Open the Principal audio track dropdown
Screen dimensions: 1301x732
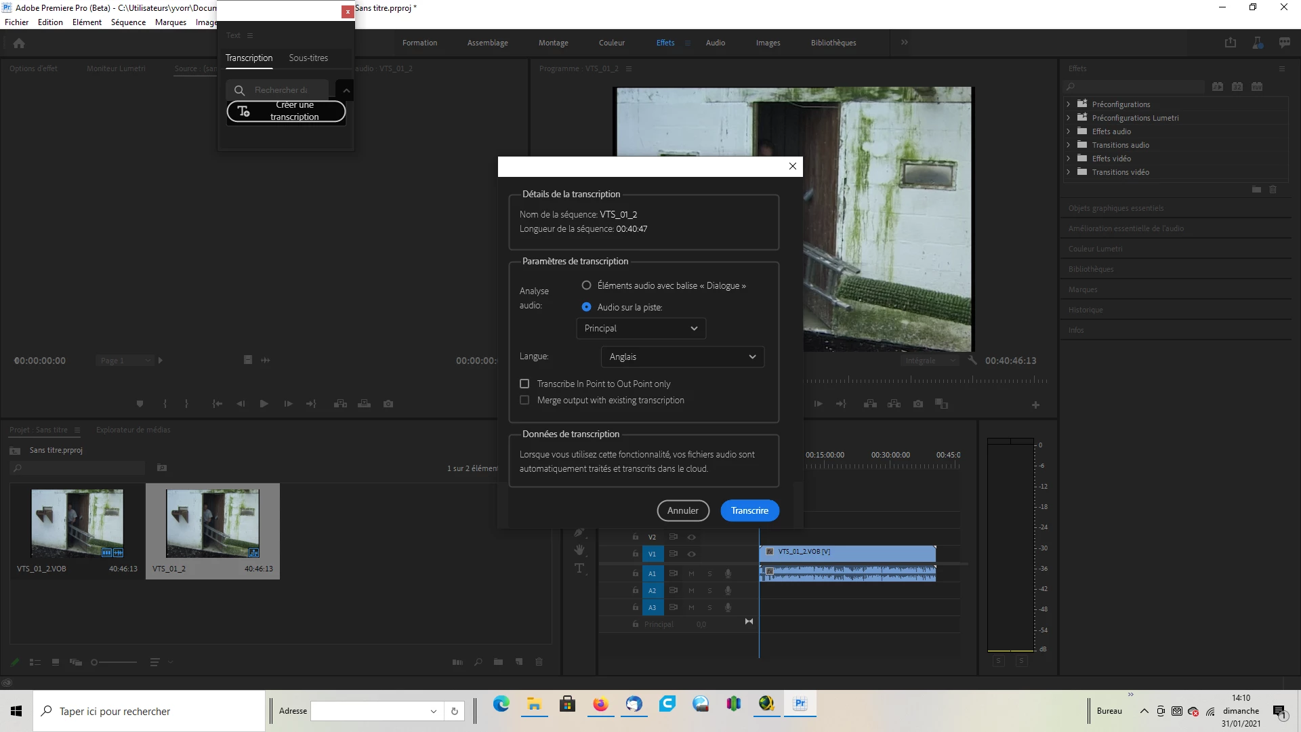[640, 329]
